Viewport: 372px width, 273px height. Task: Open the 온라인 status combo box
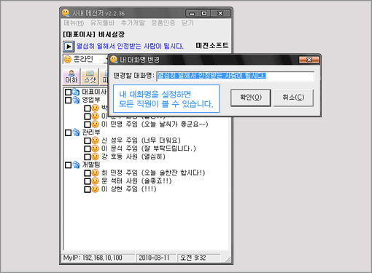[x=85, y=59]
